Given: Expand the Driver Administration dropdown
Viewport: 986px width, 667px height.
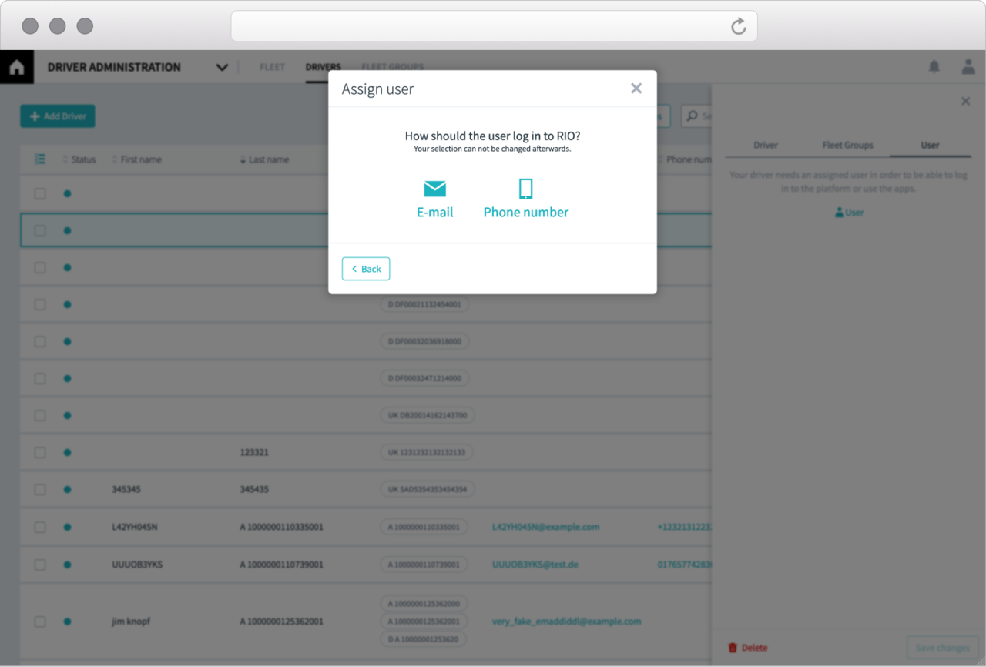Looking at the screenshot, I should [x=222, y=67].
